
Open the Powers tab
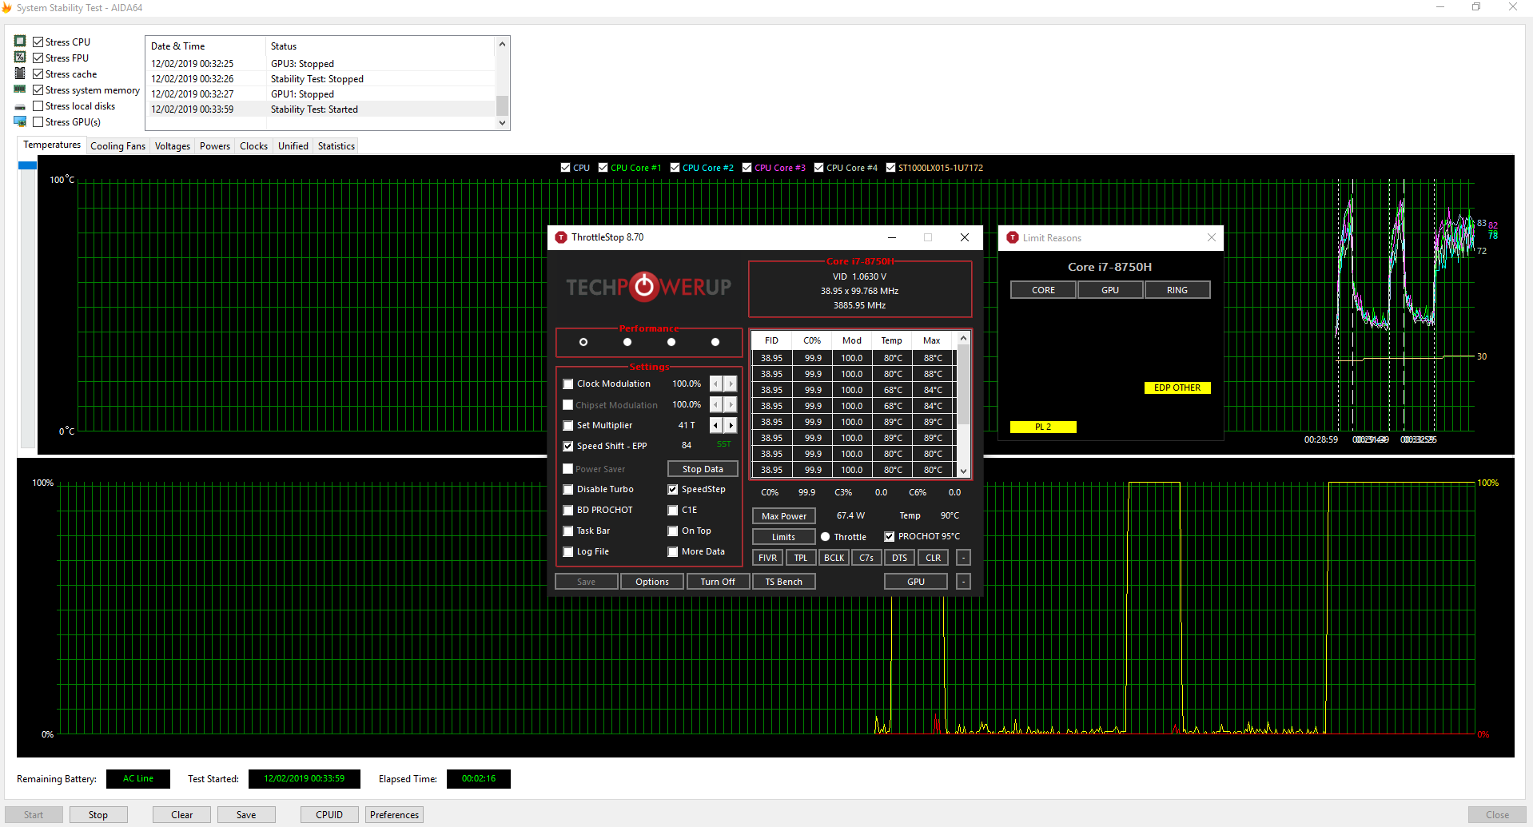pos(215,146)
